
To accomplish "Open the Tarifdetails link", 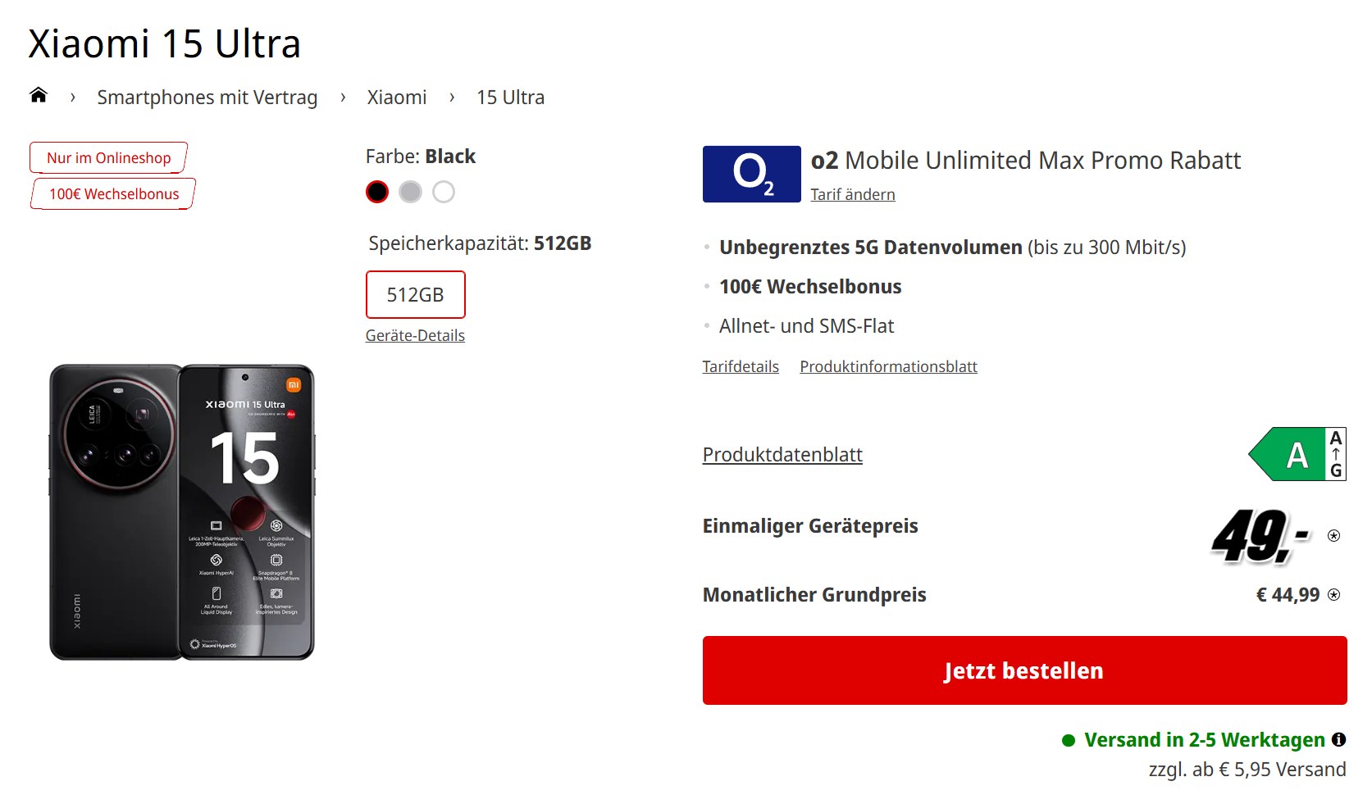I will coord(741,366).
